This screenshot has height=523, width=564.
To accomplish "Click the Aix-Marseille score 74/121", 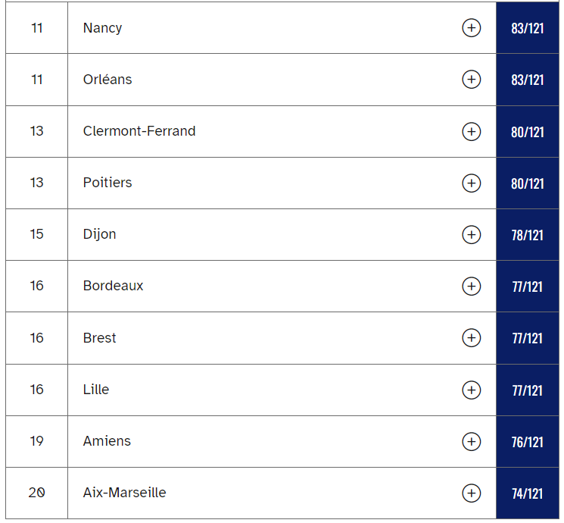I will [527, 493].
